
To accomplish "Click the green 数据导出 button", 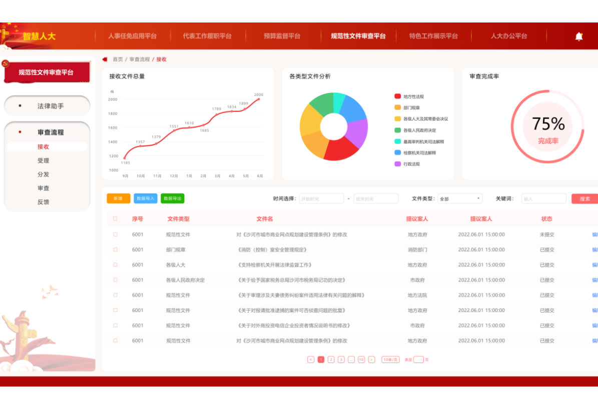I will point(172,198).
